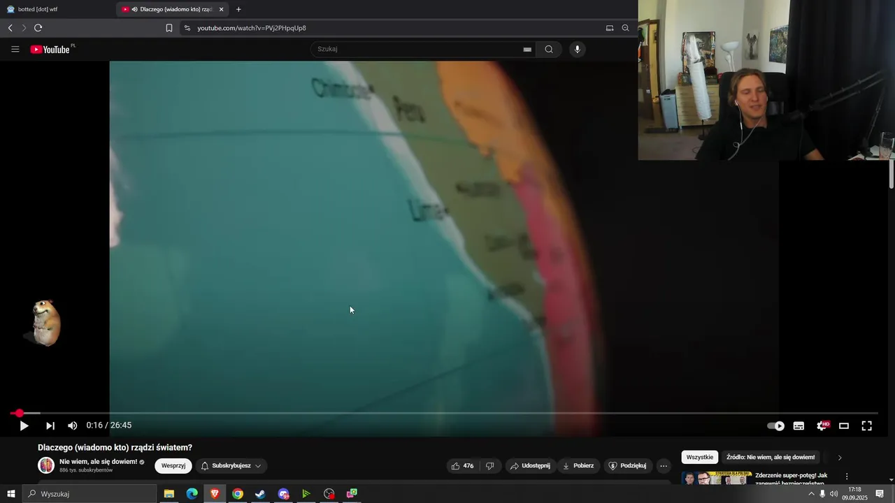Reload the current page
This screenshot has width=895, height=503.
[38, 28]
